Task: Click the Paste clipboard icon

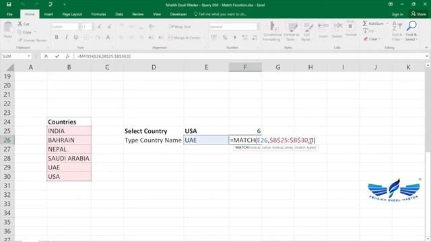Action: [x=8, y=28]
